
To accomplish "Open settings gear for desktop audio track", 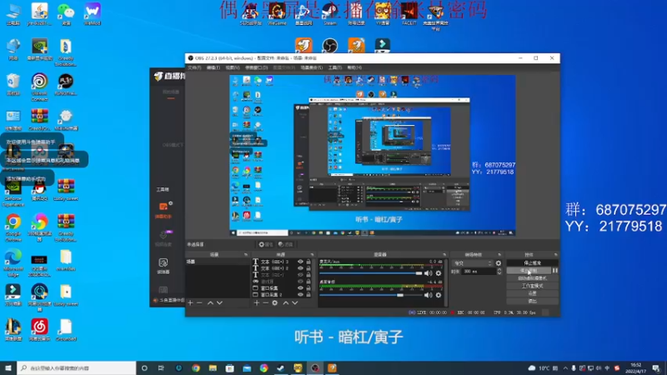I will point(439,295).
